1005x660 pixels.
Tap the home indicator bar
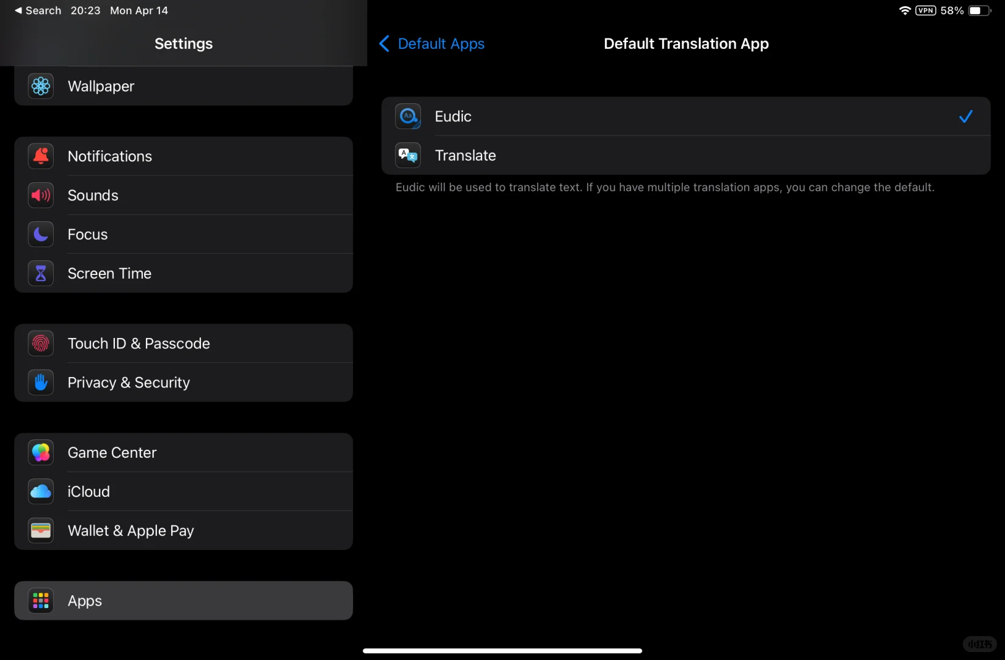[502, 651]
